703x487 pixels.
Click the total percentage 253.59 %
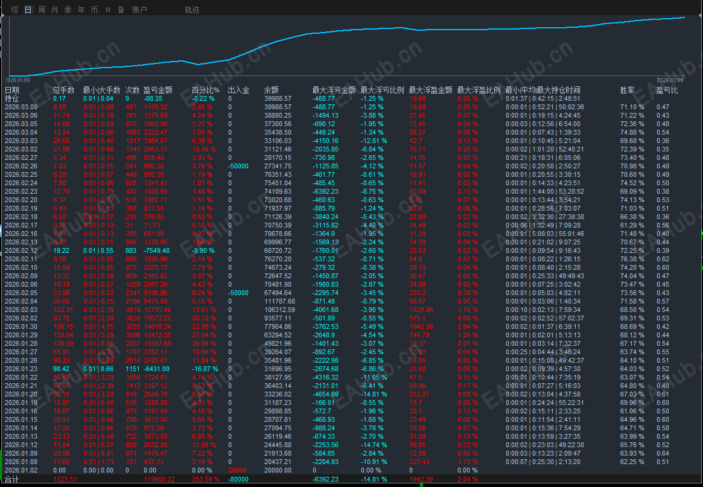tap(206, 479)
